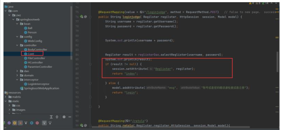Select the Person class in project tree
283x130 pixels.
pos(30,32)
